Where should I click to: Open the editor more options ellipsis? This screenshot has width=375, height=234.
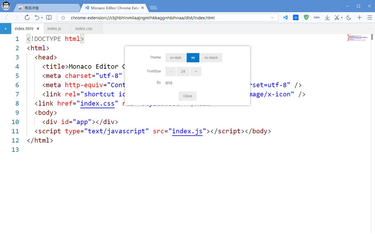pos(369,29)
